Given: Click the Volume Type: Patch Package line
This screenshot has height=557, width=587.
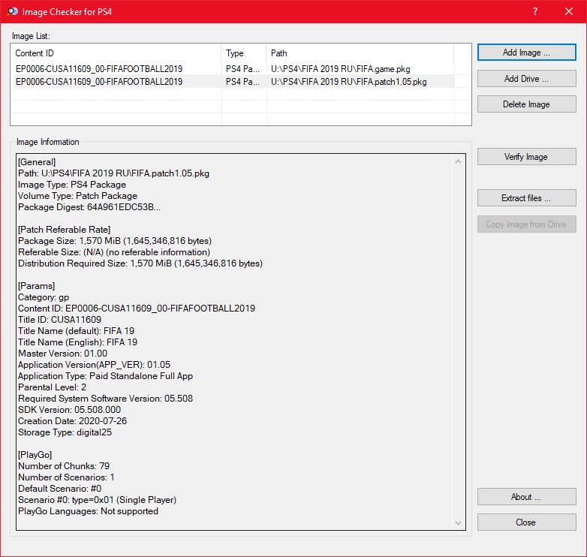Looking at the screenshot, I should point(77,196).
